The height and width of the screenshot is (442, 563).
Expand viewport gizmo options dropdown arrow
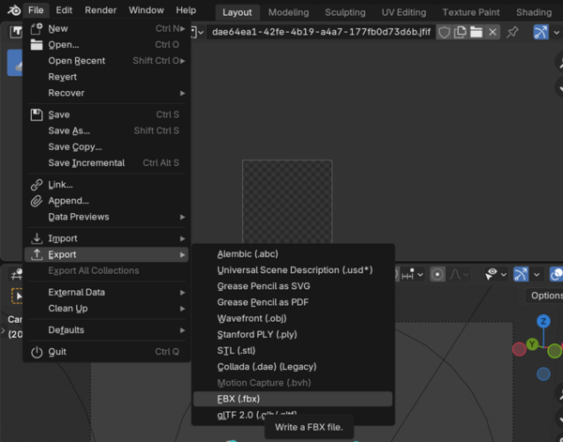coord(537,275)
